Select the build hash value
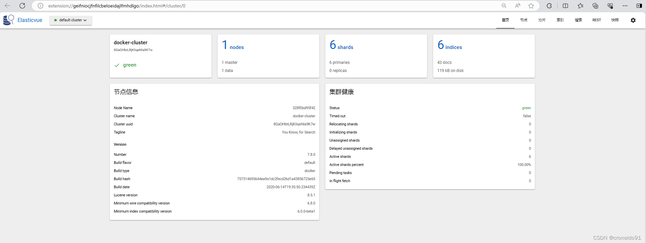 [x=276, y=179]
